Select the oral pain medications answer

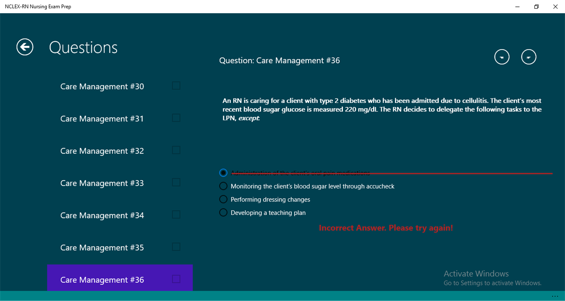(x=223, y=173)
